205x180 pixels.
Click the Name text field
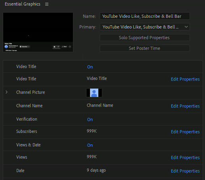coord(145,16)
